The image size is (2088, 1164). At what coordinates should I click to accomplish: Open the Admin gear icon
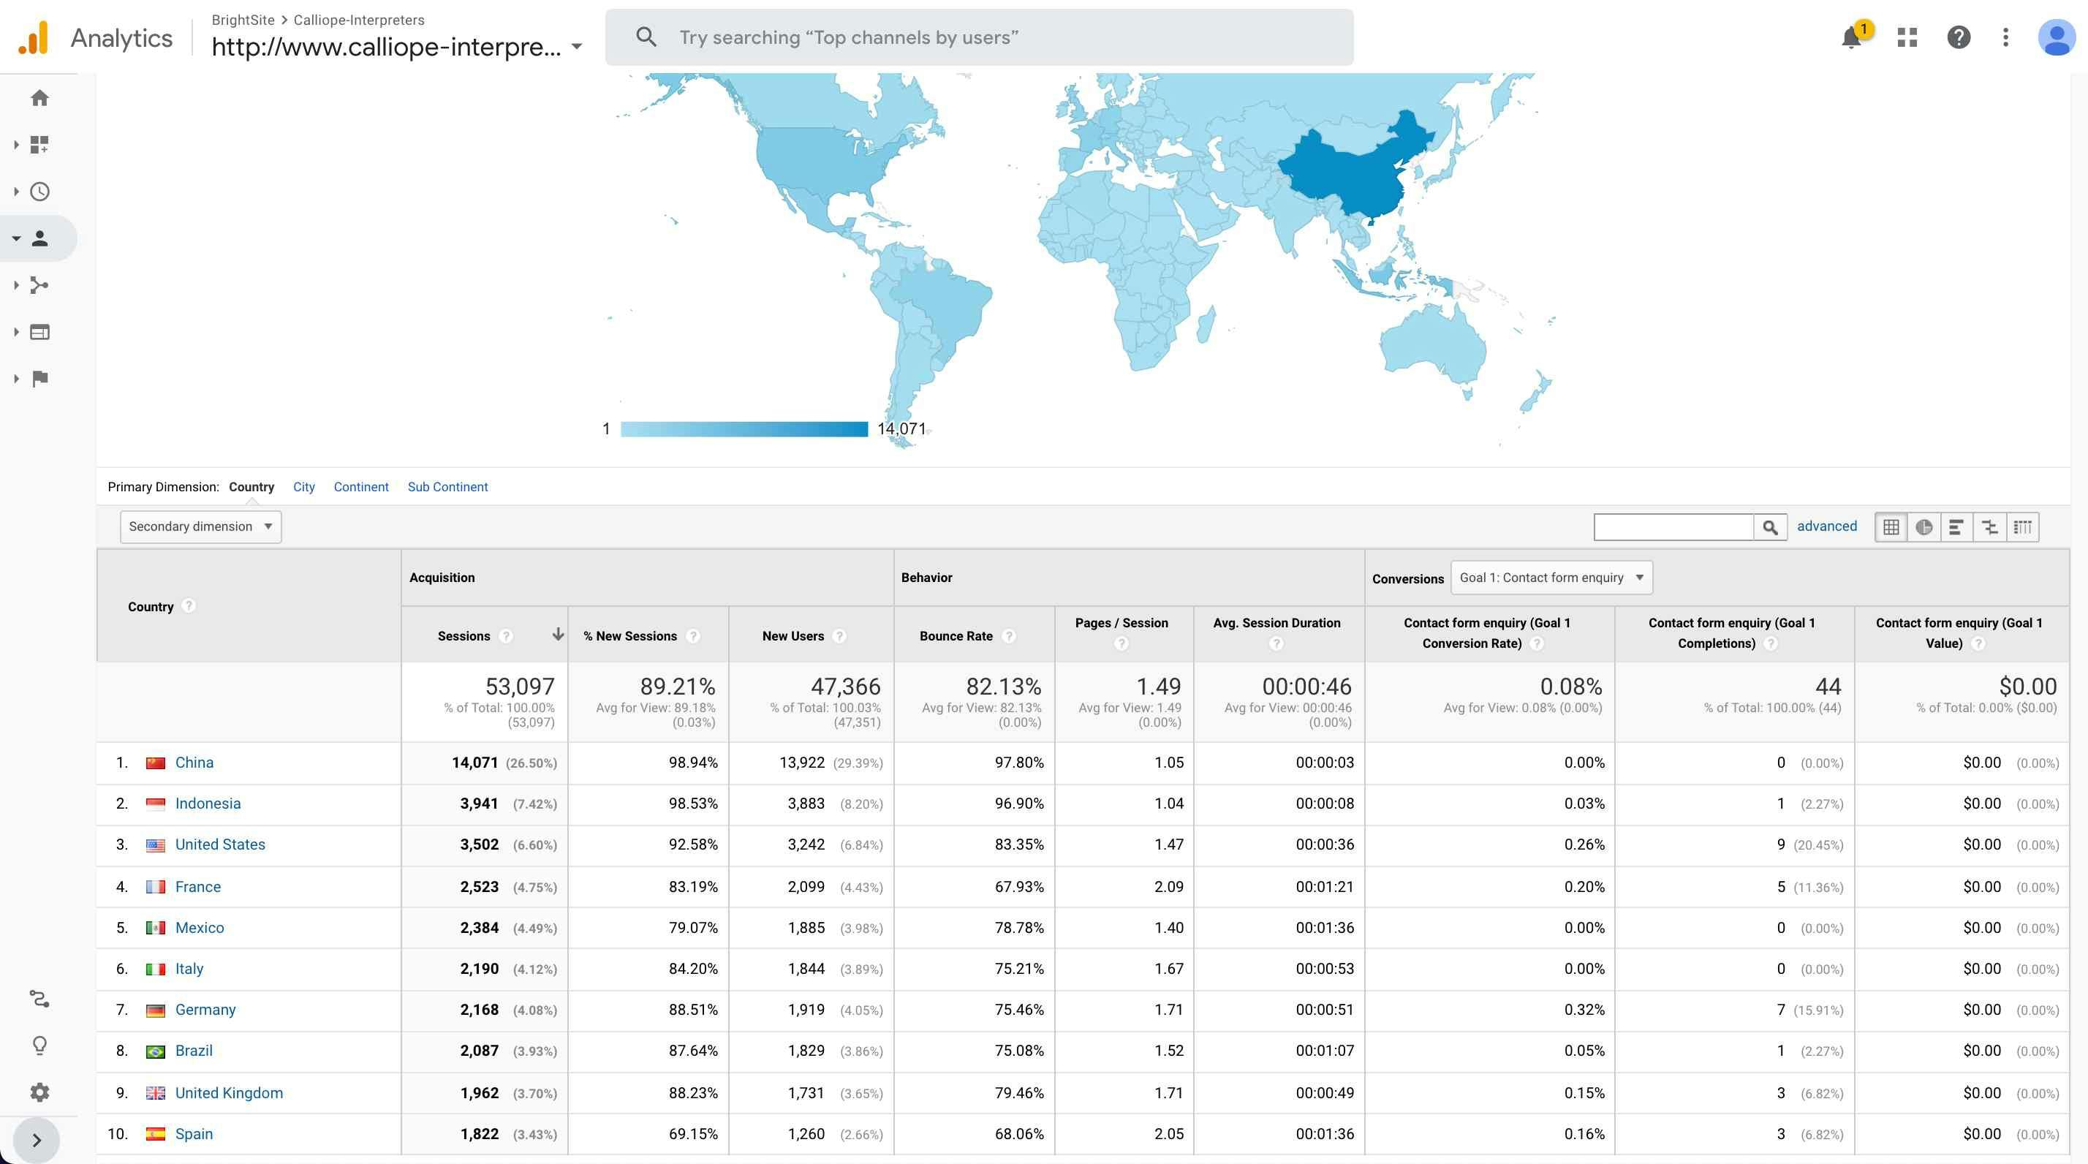pyautogui.click(x=39, y=1092)
